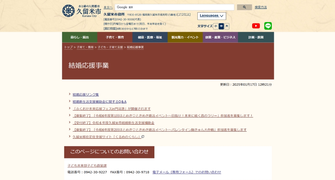
Task: Open 子ども未来部子ども政策課 link
Action: tap(87, 166)
